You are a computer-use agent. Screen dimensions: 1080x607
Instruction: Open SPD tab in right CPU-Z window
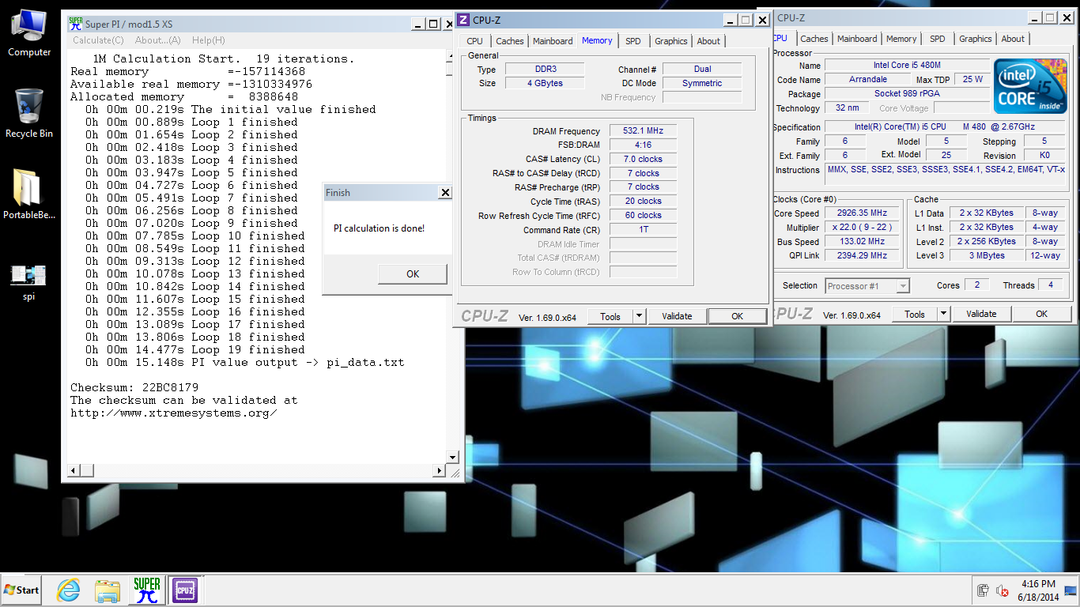tap(938, 39)
